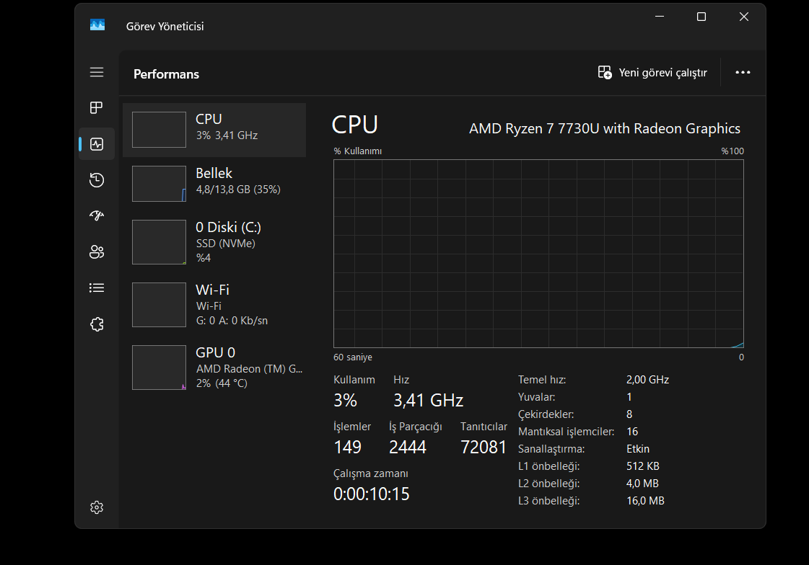Click the Temel hız value 2,00 GHz

(x=647, y=380)
